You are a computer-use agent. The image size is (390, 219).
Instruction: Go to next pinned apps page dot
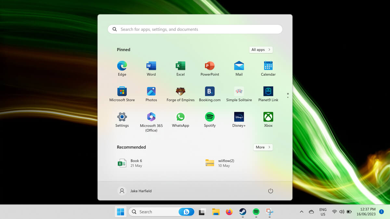coord(288,97)
